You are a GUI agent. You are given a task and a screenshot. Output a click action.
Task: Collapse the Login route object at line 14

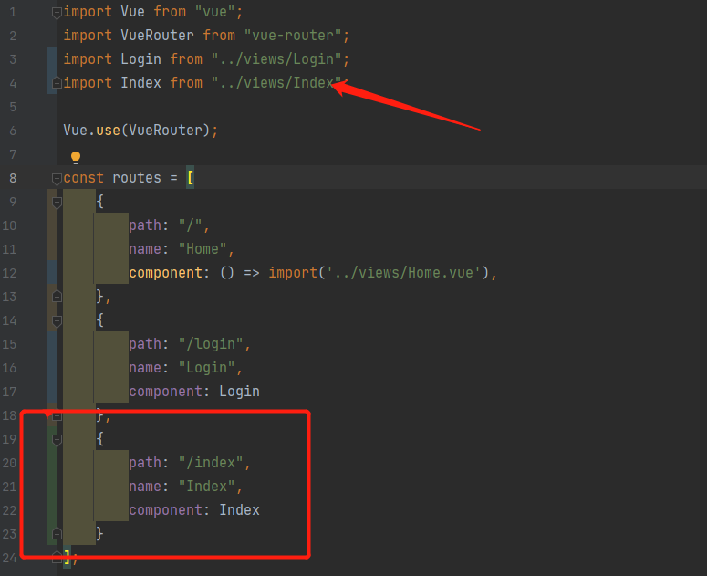[57, 320]
